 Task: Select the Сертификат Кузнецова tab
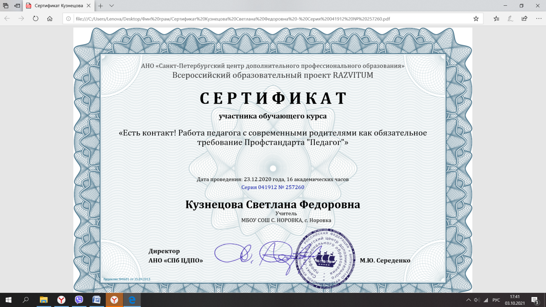click(x=58, y=6)
